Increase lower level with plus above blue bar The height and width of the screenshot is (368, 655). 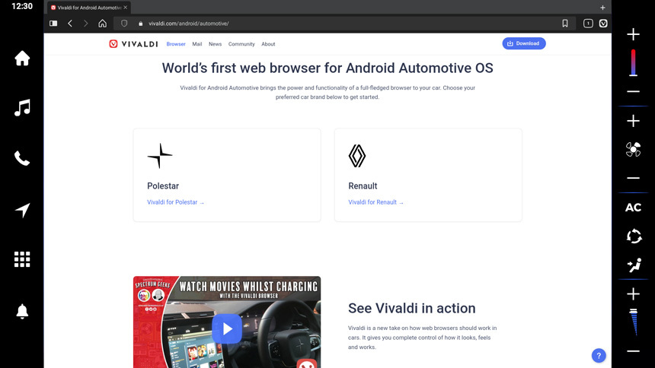point(633,293)
